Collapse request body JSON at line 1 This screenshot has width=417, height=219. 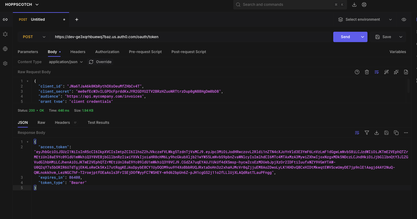[x=28, y=81]
